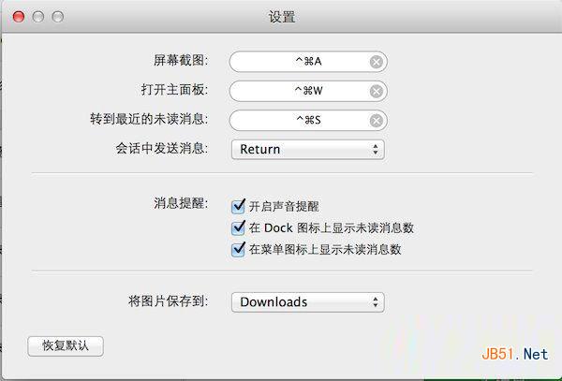Clear the 打开主面板 shortcut with its X icon
Image resolution: width=562 pixels, height=381 pixels.
click(x=376, y=92)
